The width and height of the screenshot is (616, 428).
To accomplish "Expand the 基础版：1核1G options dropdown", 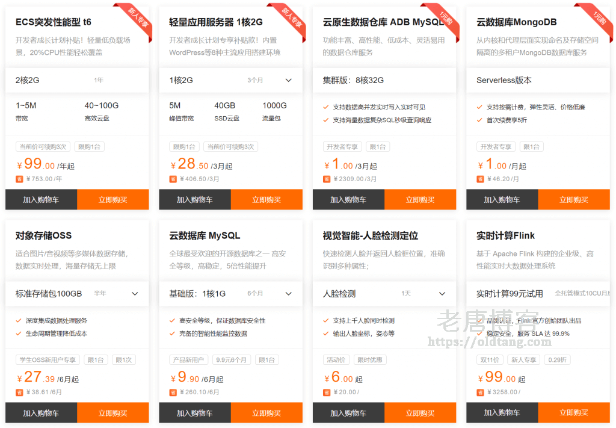I will (288, 294).
